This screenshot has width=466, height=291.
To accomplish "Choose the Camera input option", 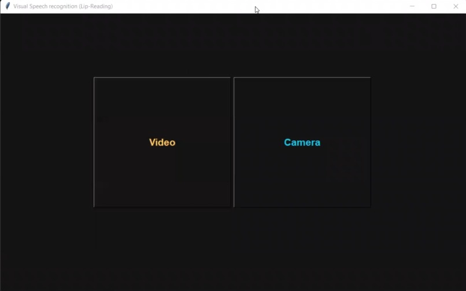I will (302, 142).
